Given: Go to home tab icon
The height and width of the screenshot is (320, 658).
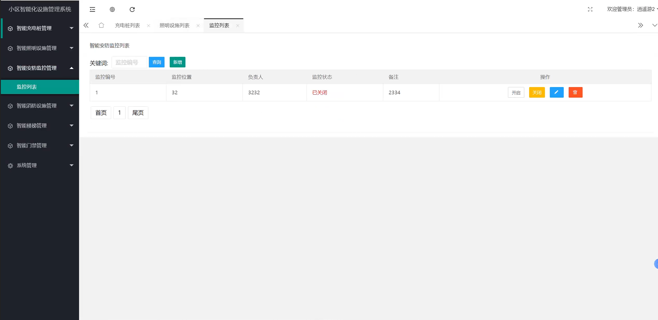Looking at the screenshot, I should pyautogui.click(x=101, y=25).
